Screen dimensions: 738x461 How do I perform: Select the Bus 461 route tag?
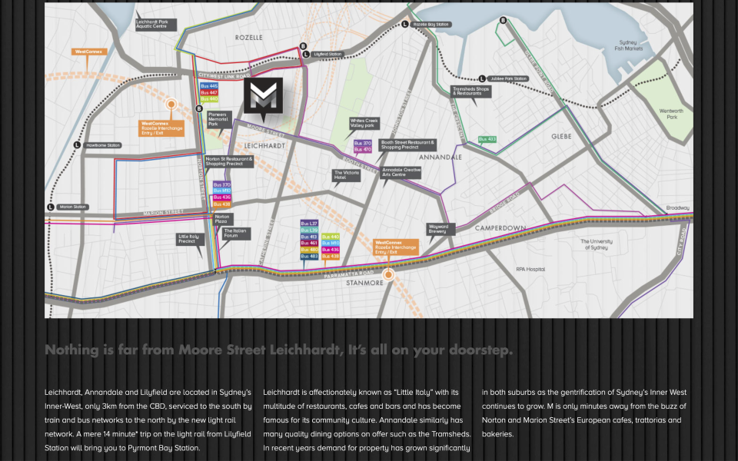click(x=309, y=244)
